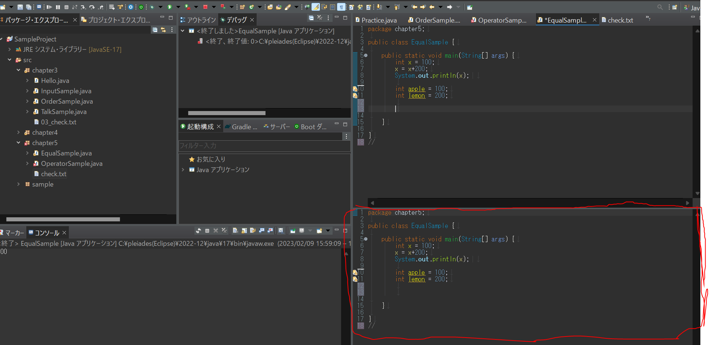Click the Coverage run icon
This screenshot has width=710, height=345.
coord(187,7)
